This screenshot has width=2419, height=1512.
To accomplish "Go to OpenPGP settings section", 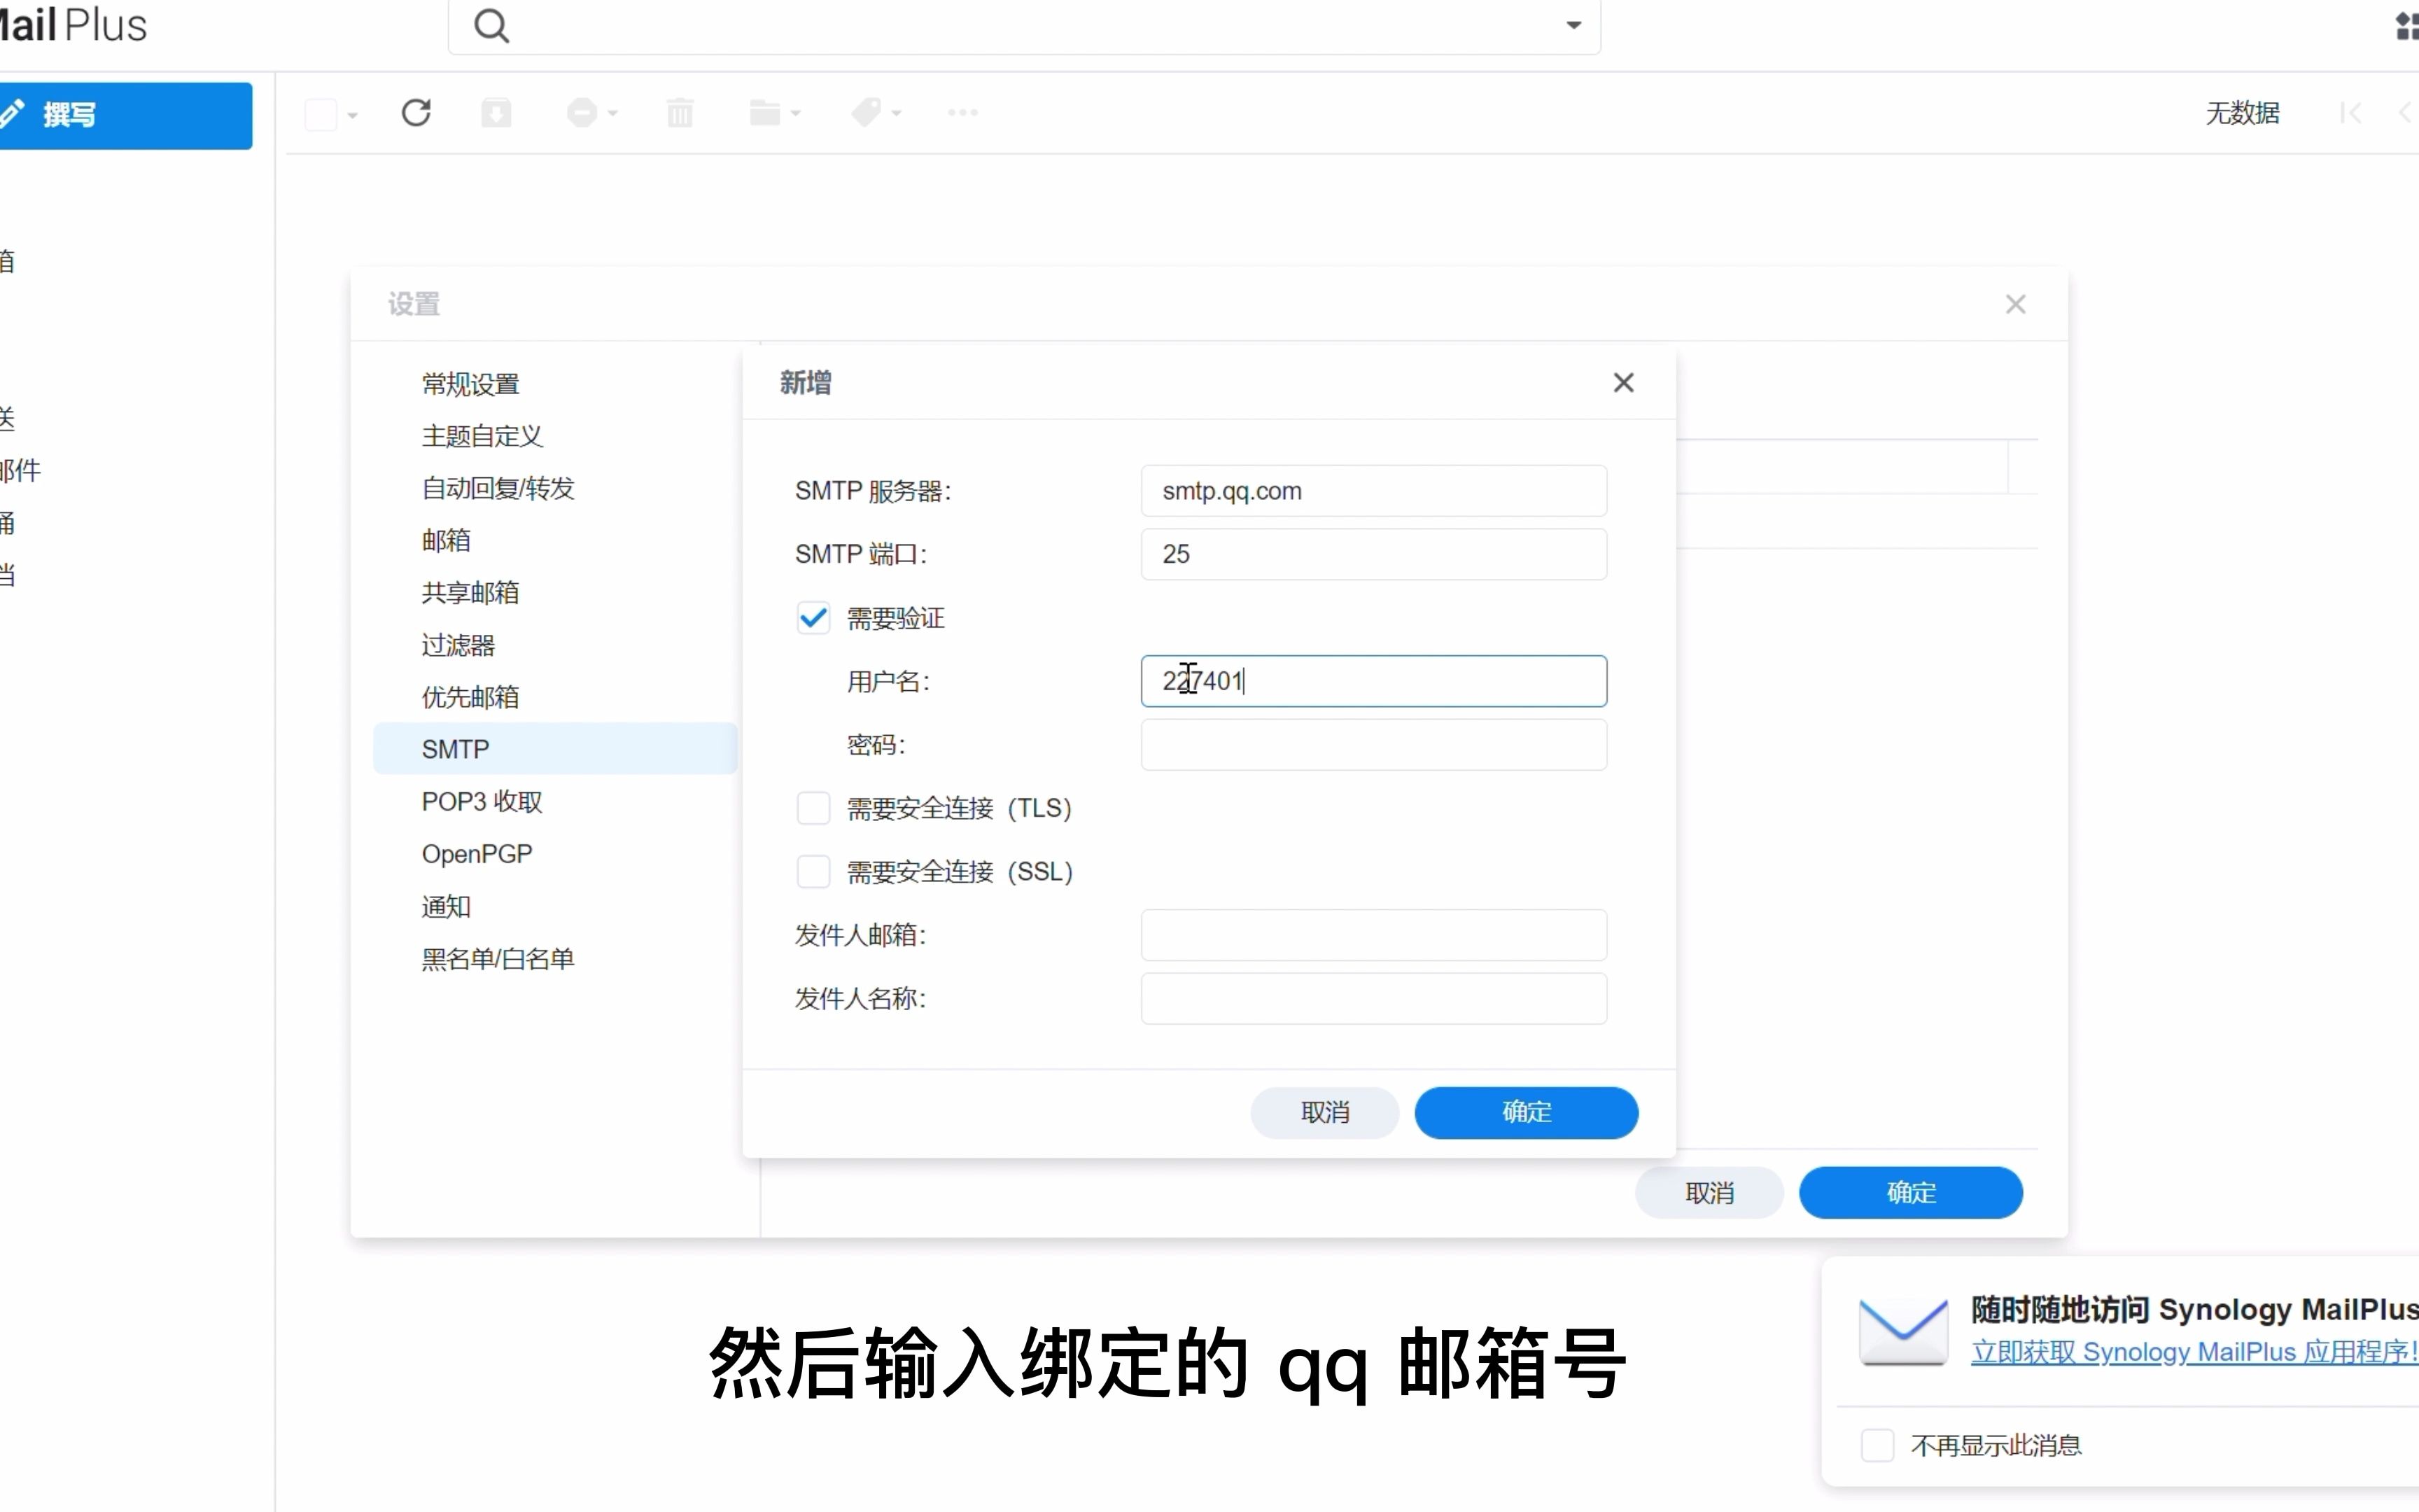I will pos(477,854).
